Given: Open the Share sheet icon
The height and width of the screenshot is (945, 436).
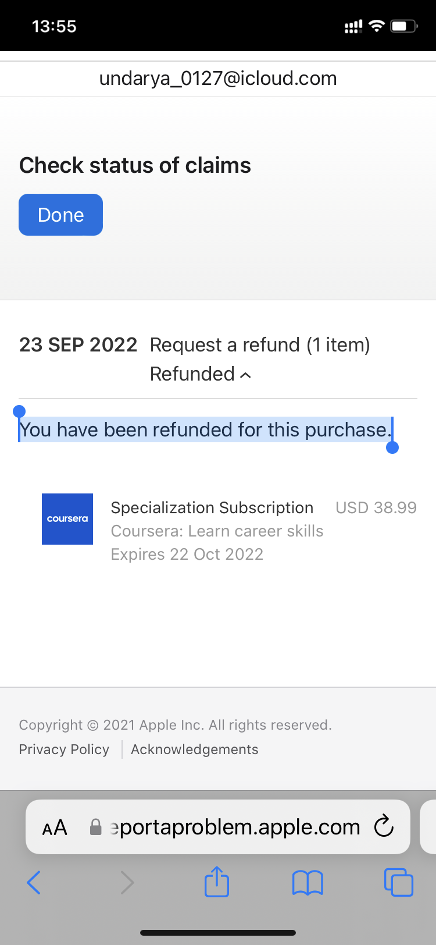Looking at the screenshot, I should (x=217, y=882).
